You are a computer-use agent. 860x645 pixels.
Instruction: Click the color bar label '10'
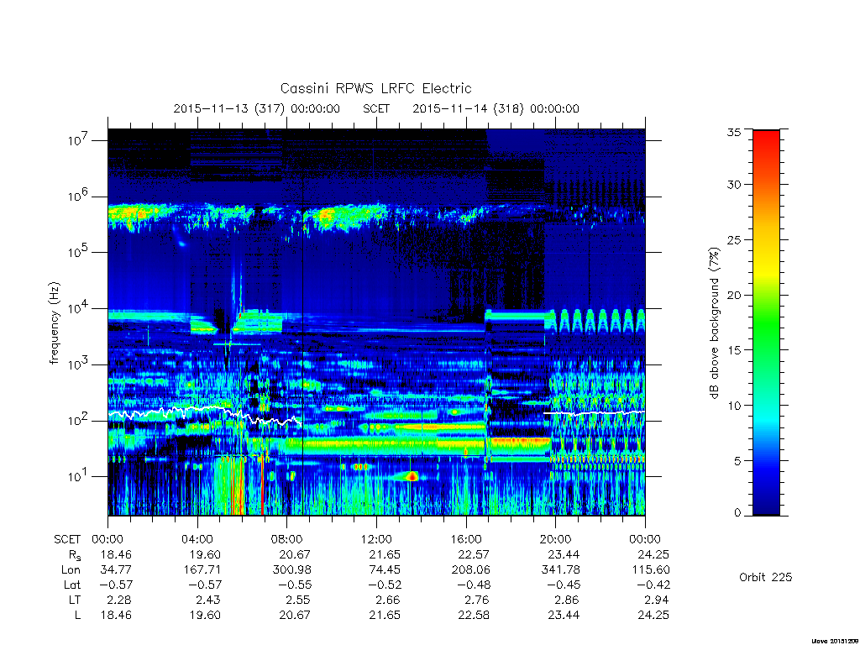[734, 406]
